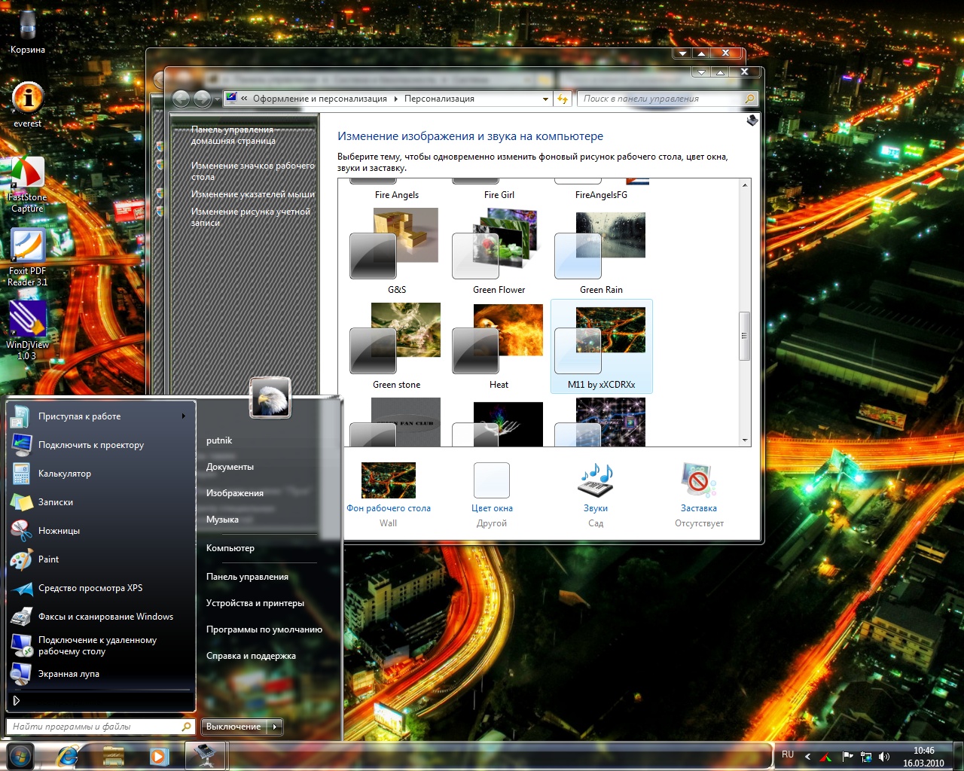
Task: Select Устройства и принтеры menu entry
Action: tap(255, 603)
